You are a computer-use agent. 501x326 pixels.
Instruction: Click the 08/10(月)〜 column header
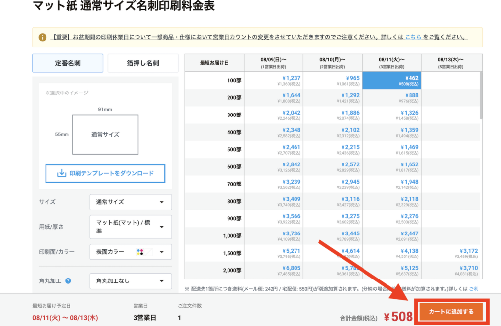click(333, 63)
